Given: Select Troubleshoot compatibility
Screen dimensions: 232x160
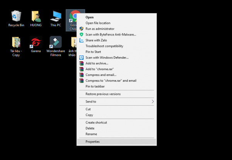Looking at the screenshot, I should pyautogui.click(x=117, y=46).
